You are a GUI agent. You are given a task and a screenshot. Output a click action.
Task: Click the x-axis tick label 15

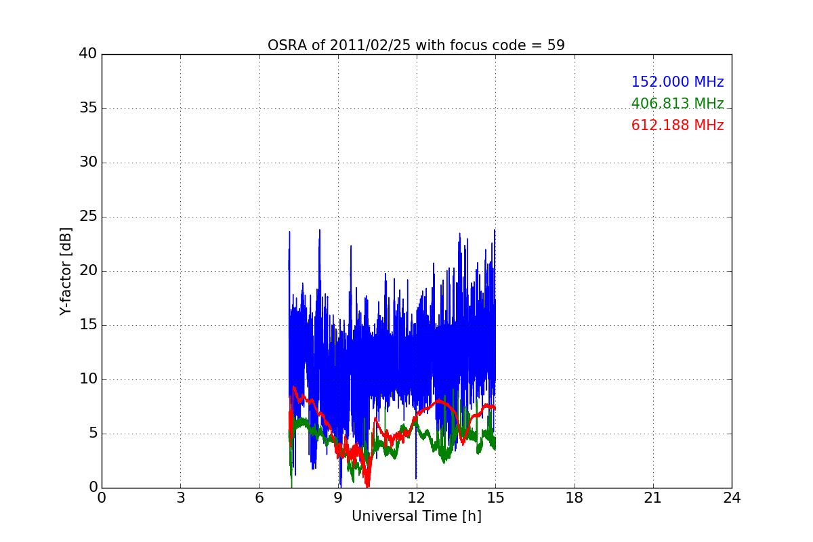click(x=495, y=497)
